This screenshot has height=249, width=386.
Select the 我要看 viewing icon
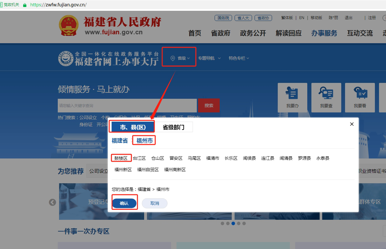[x=360, y=98]
